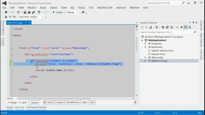The image size is (205, 115).
Task: Click the <html> tag navigator button
Action: [50, 103]
